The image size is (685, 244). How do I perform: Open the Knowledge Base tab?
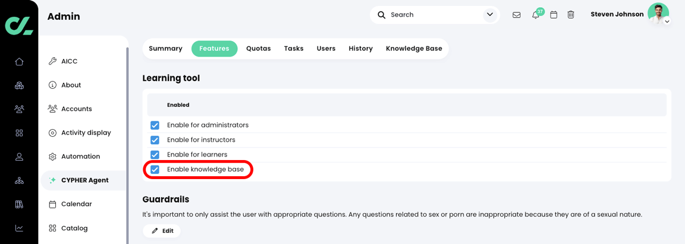(x=414, y=49)
